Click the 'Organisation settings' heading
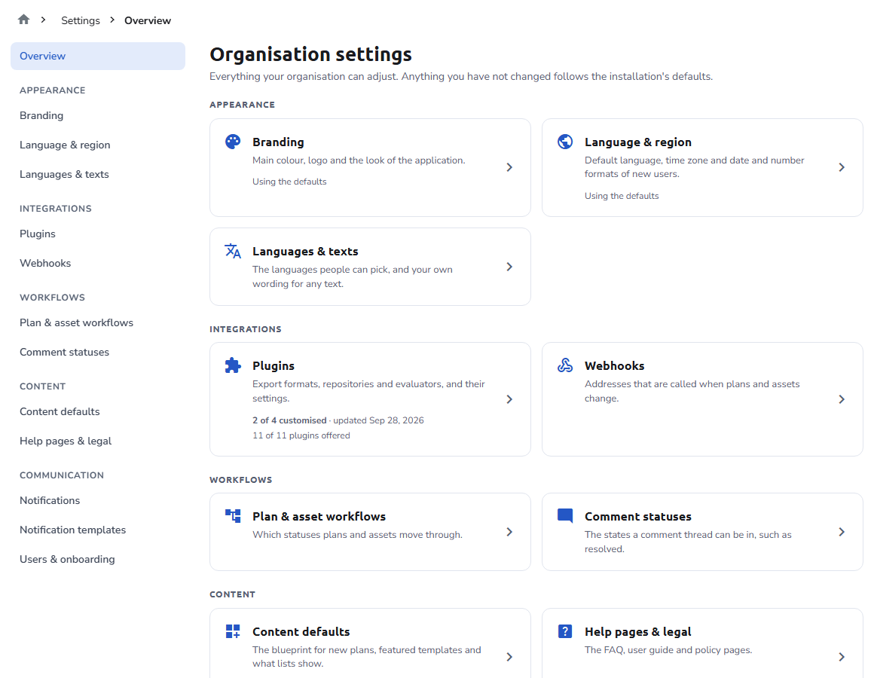The width and height of the screenshot is (874, 678). [x=310, y=54]
